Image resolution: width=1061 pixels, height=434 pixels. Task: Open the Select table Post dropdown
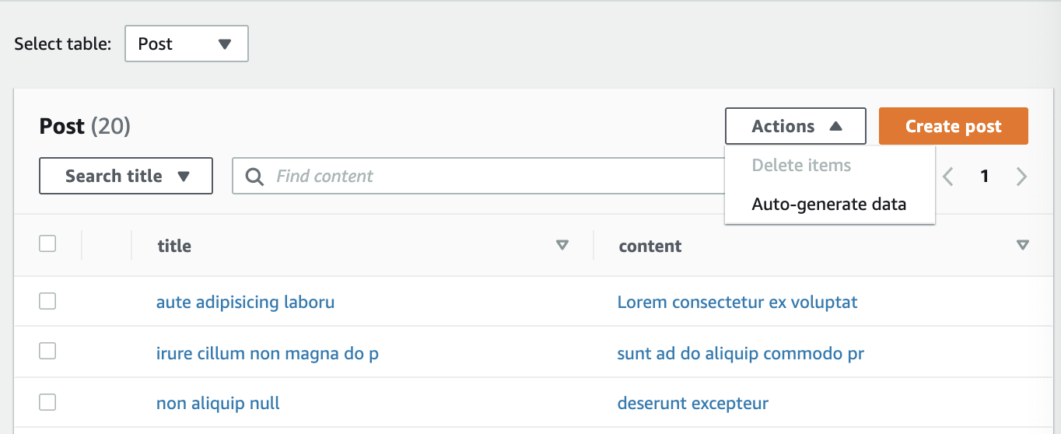(187, 44)
